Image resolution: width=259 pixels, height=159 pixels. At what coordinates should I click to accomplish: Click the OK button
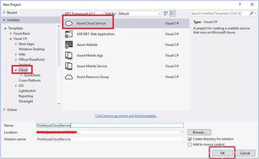(222, 153)
